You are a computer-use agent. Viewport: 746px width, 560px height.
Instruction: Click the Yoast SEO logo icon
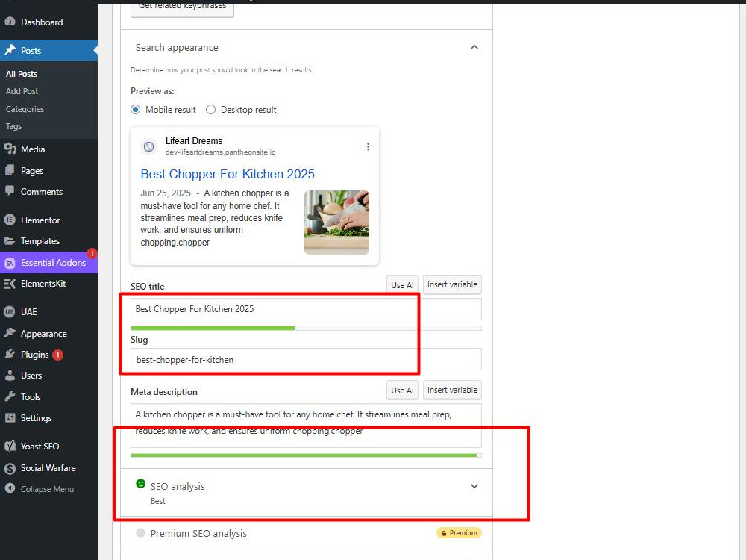click(10, 447)
